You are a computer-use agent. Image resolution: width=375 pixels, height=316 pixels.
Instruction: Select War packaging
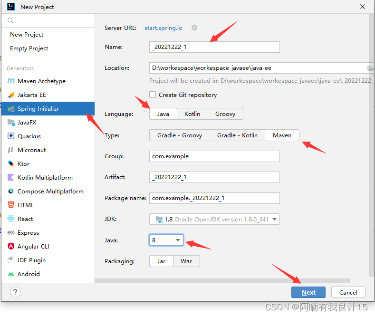[186, 261]
